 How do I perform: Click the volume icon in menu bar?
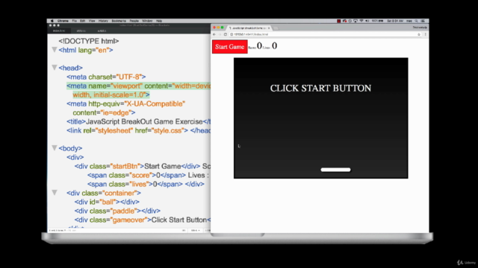coord(367,21)
